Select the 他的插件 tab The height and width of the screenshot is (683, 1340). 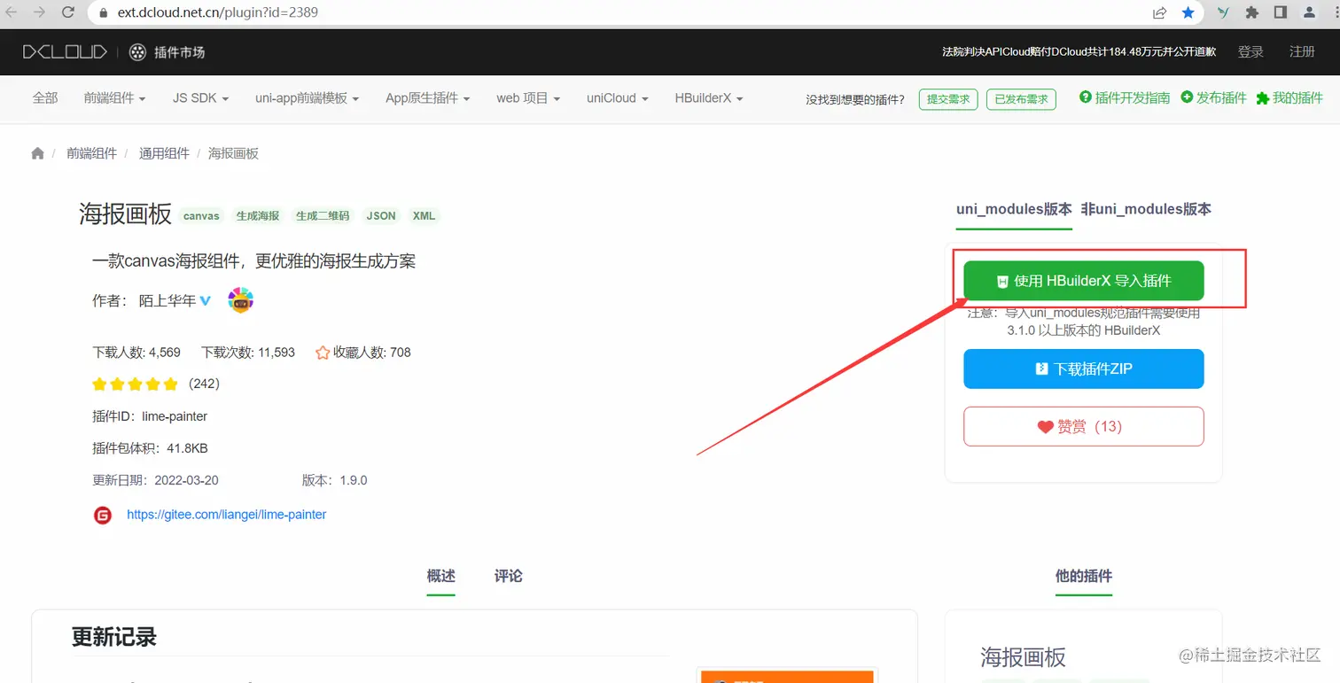click(x=1083, y=576)
